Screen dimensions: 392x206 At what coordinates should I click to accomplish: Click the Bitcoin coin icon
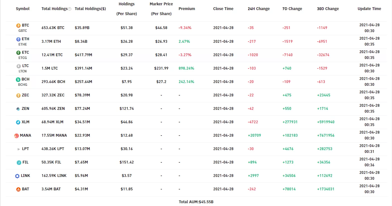coord(18,25)
